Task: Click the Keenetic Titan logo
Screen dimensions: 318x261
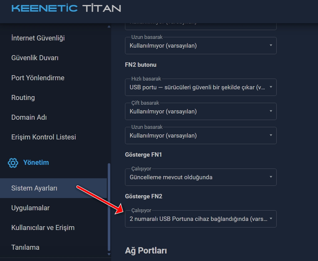Action: (x=66, y=8)
